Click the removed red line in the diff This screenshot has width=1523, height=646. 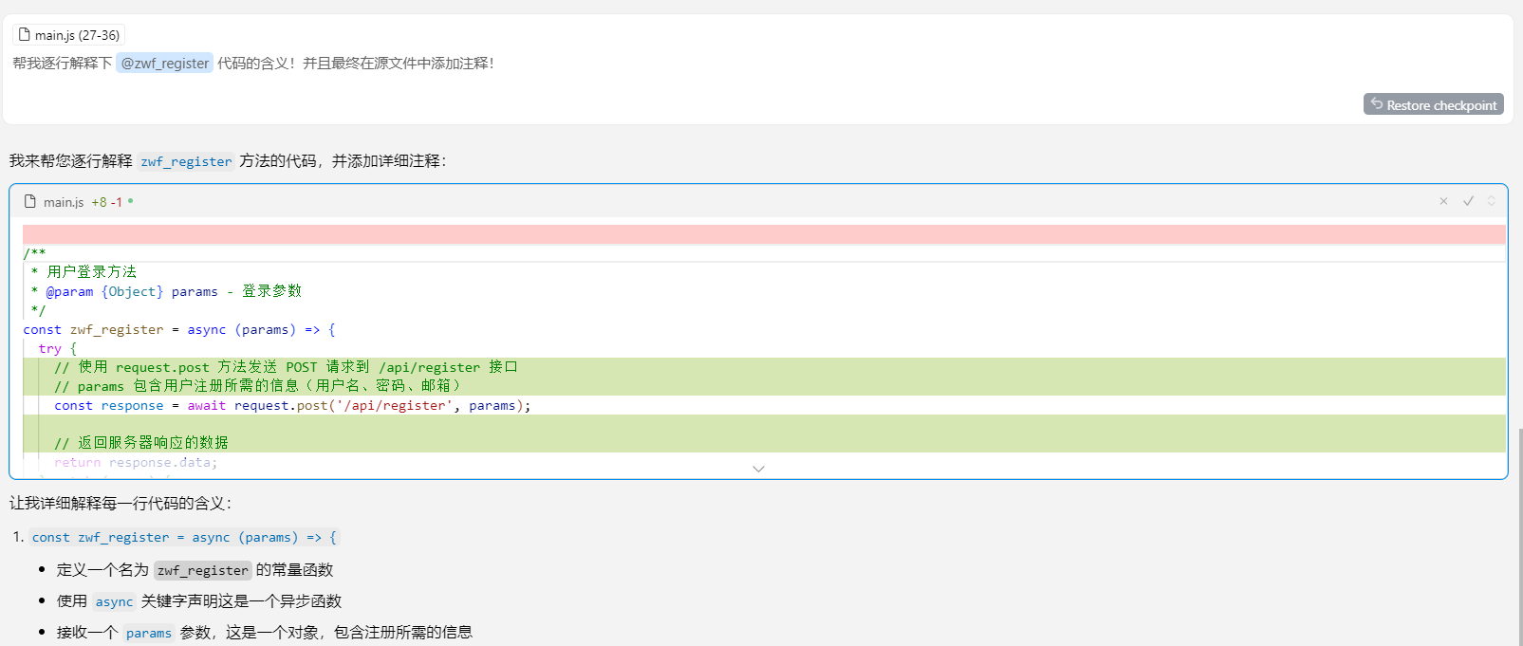764,235
